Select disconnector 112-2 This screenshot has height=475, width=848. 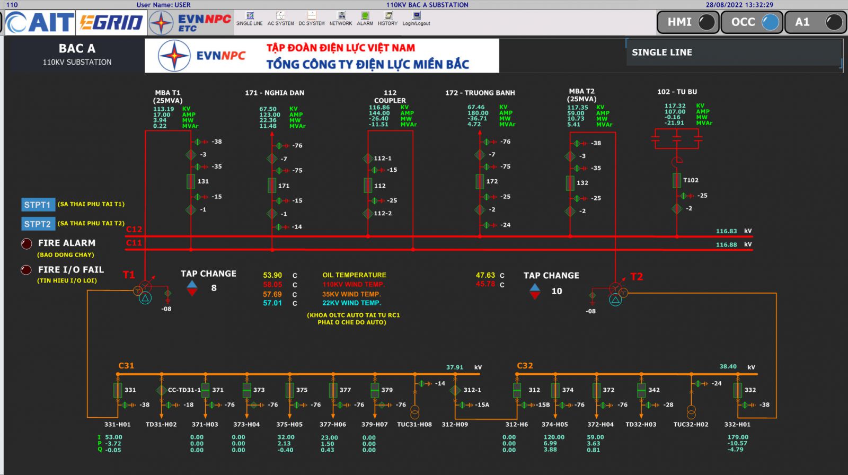[x=368, y=214]
